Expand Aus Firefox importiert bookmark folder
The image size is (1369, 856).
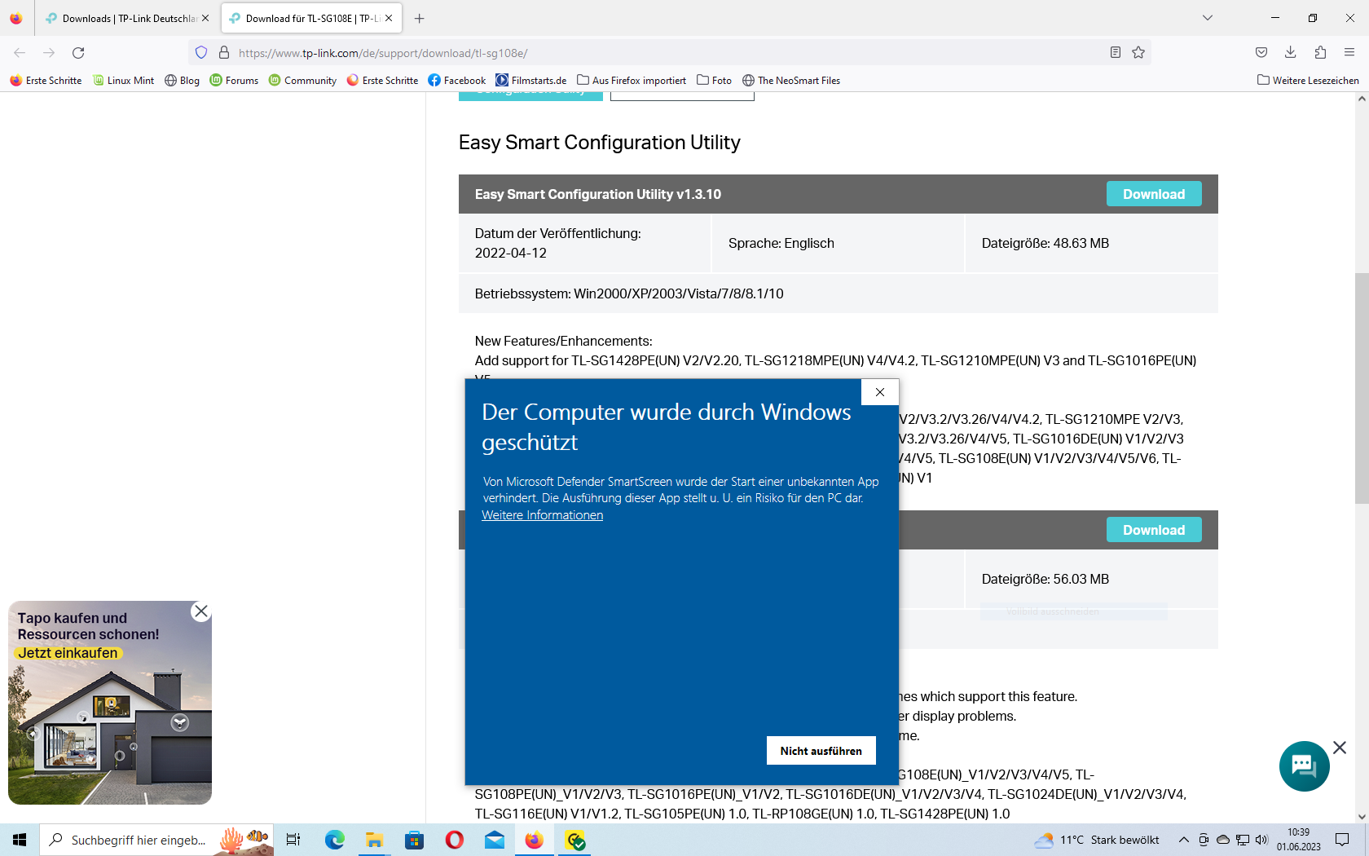point(632,81)
